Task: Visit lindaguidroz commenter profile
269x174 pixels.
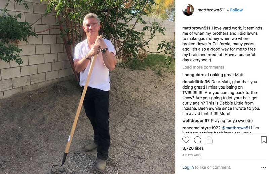Action: tap(194, 75)
